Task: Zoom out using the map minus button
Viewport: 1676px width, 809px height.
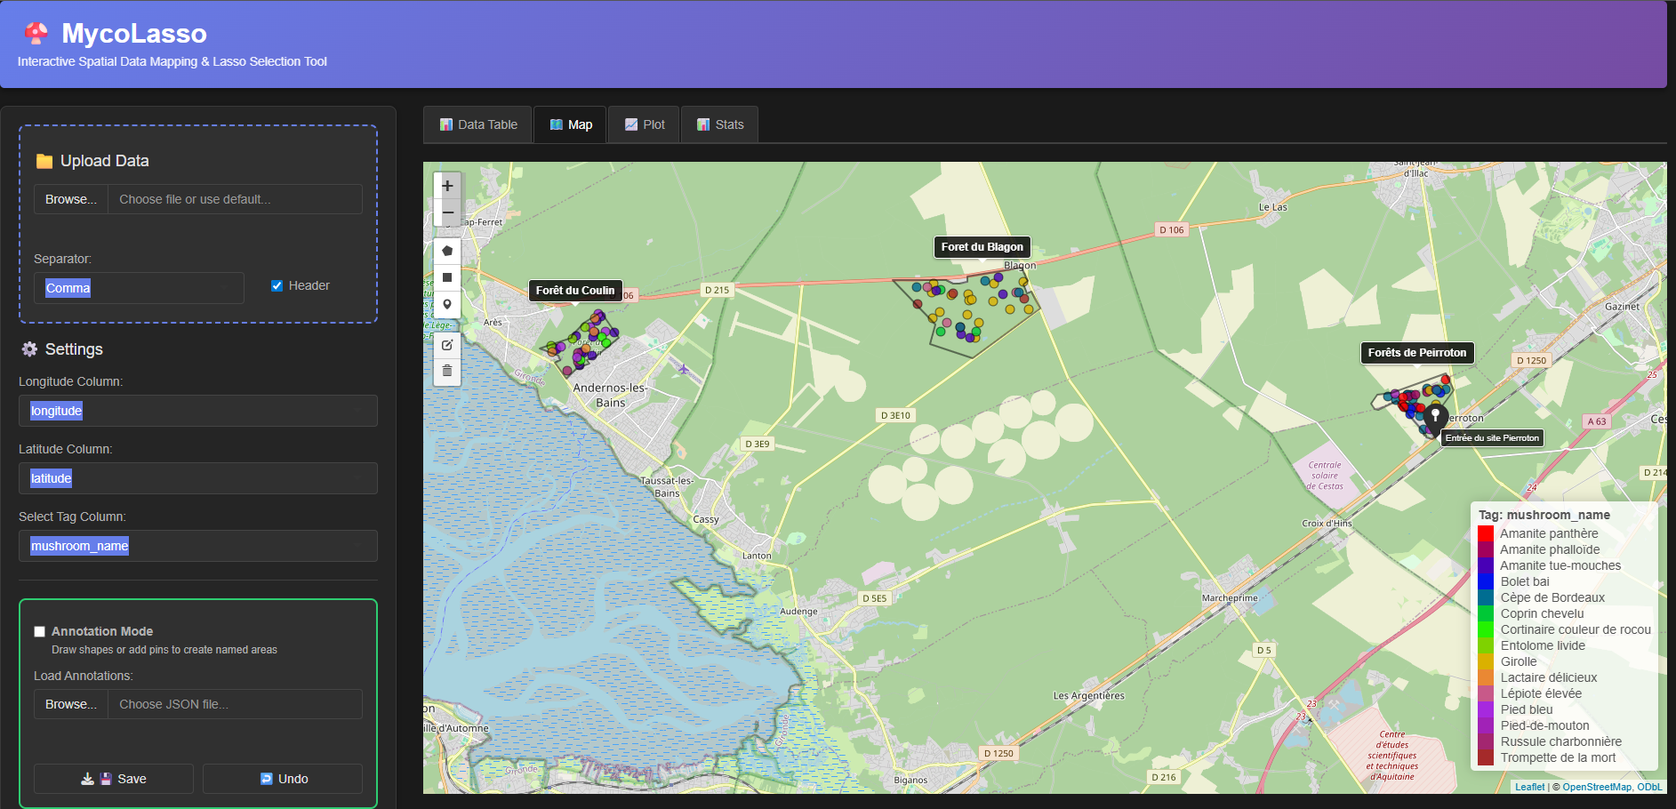Action: click(447, 212)
